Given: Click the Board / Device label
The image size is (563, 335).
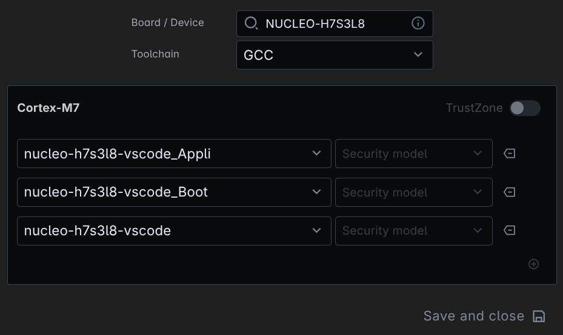Looking at the screenshot, I should point(167,22).
